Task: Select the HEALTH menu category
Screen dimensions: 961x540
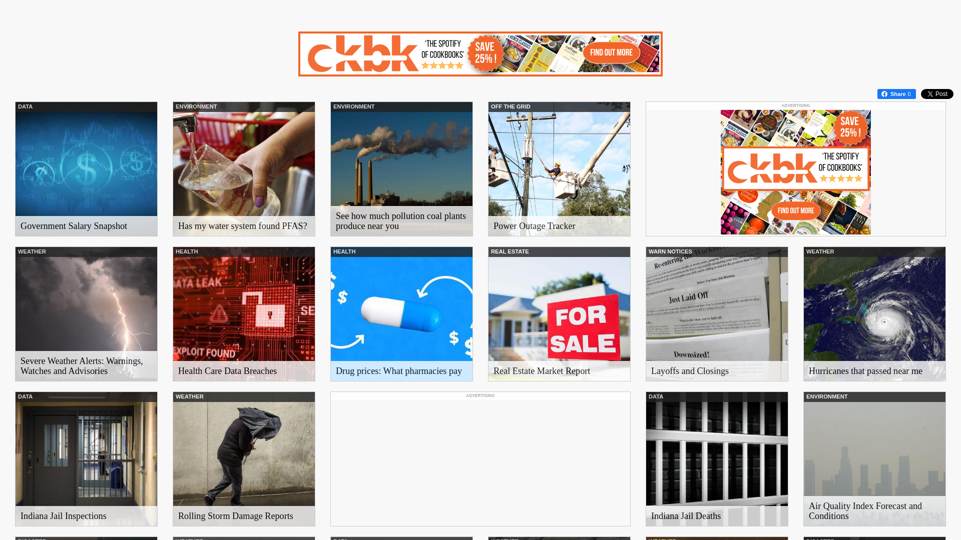Action: point(186,251)
